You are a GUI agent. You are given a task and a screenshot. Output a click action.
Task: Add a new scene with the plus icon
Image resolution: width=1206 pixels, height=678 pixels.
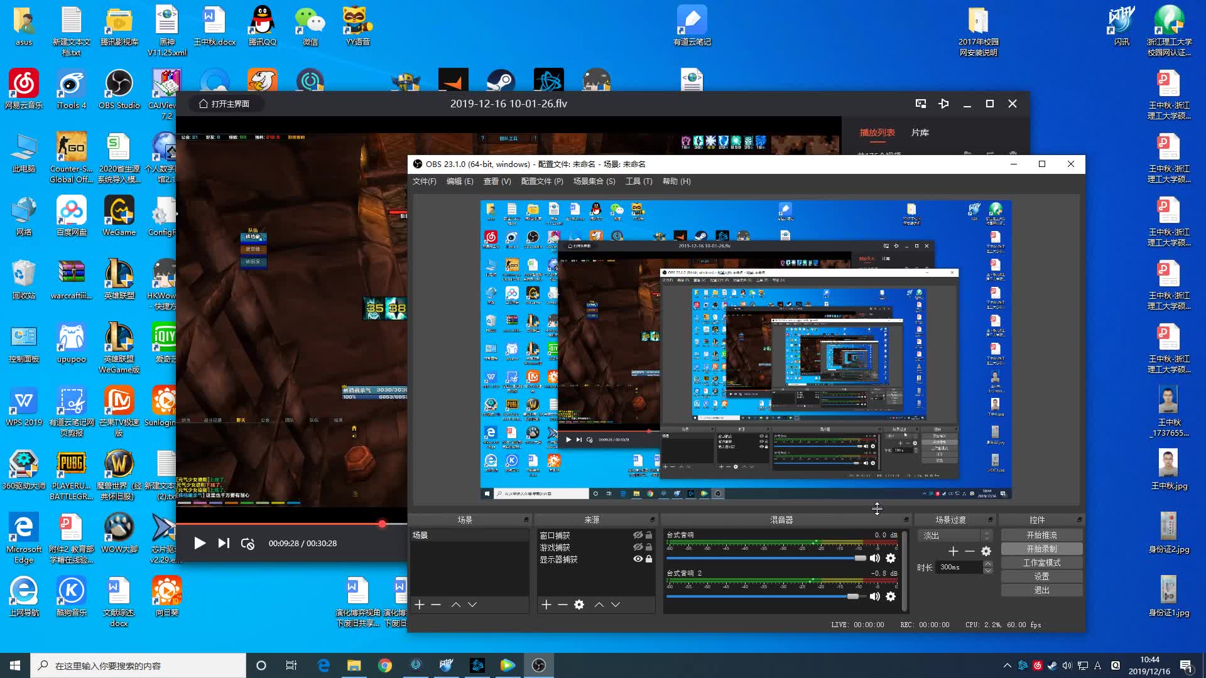tap(420, 605)
